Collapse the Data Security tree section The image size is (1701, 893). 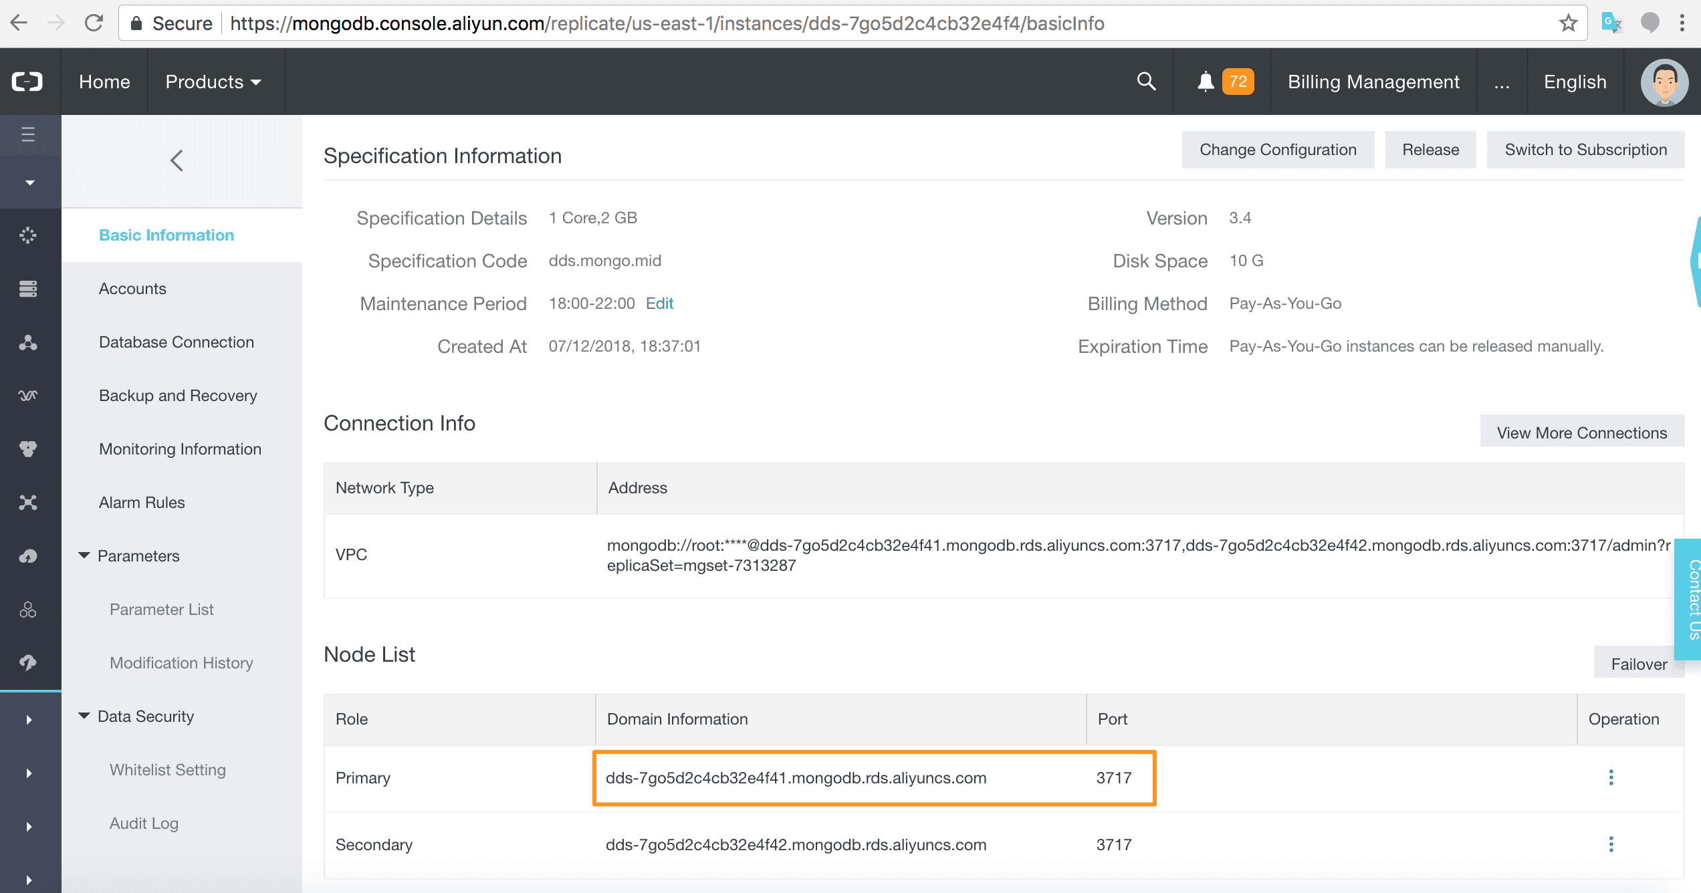(84, 716)
